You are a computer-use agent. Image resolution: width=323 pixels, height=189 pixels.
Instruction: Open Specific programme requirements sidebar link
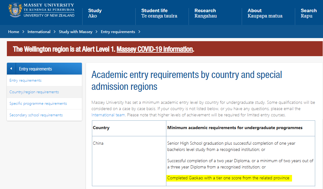click(x=38, y=103)
